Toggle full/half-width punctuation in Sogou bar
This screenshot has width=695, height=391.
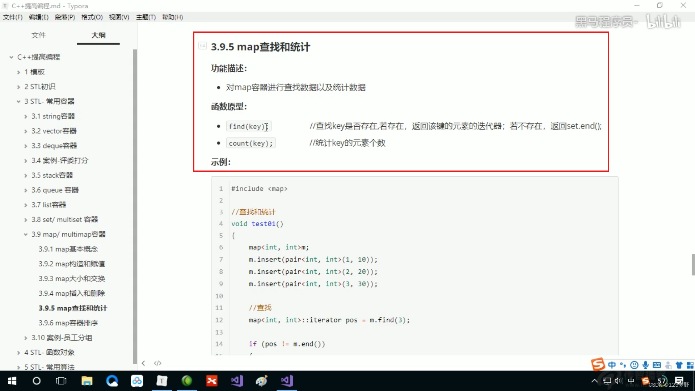623,365
